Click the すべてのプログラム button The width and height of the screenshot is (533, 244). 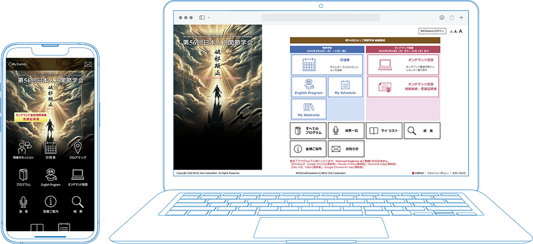308,130
